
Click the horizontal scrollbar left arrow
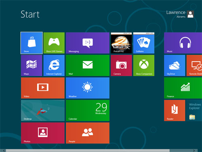coord(4,150)
